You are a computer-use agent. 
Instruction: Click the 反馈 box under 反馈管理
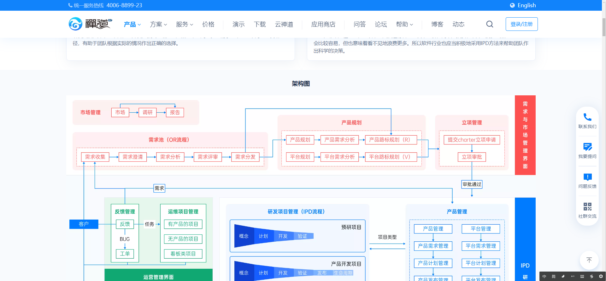coord(125,224)
